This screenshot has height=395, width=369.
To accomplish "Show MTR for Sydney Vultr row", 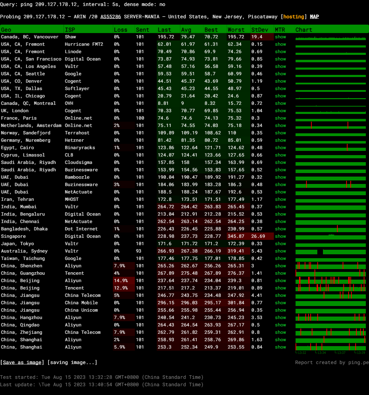I will [280, 251].
